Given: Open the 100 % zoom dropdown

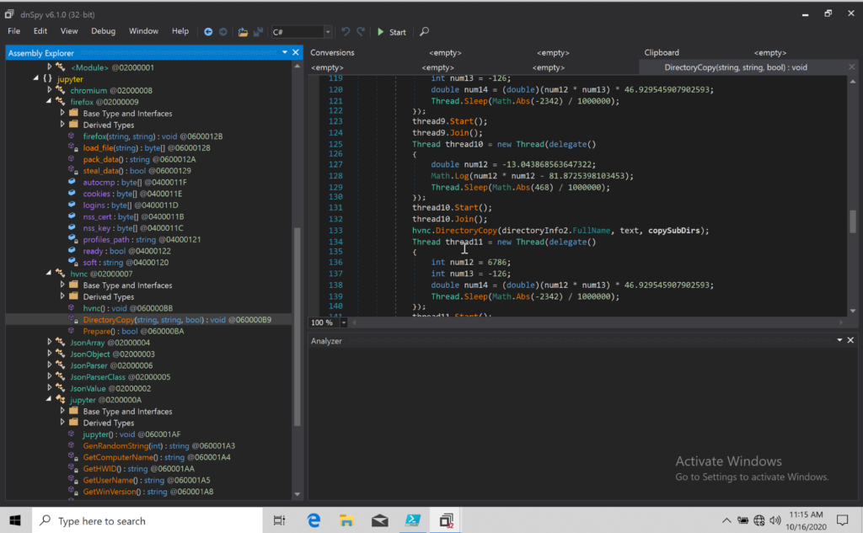Looking at the screenshot, I should pyautogui.click(x=344, y=322).
